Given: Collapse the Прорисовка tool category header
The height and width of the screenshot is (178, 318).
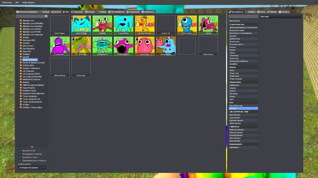Looking at the screenshot, I should pyautogui.click(x=243, y=82).
